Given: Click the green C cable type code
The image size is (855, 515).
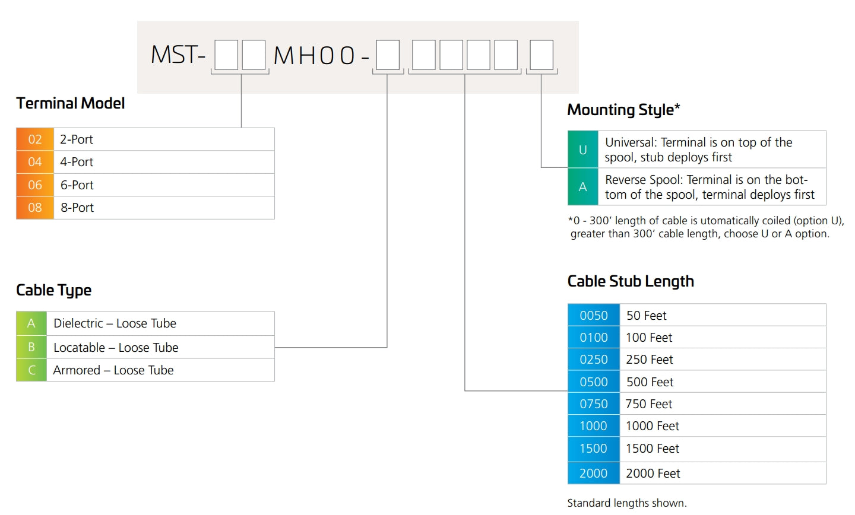Looking at the screenshot, I should 31,370.
